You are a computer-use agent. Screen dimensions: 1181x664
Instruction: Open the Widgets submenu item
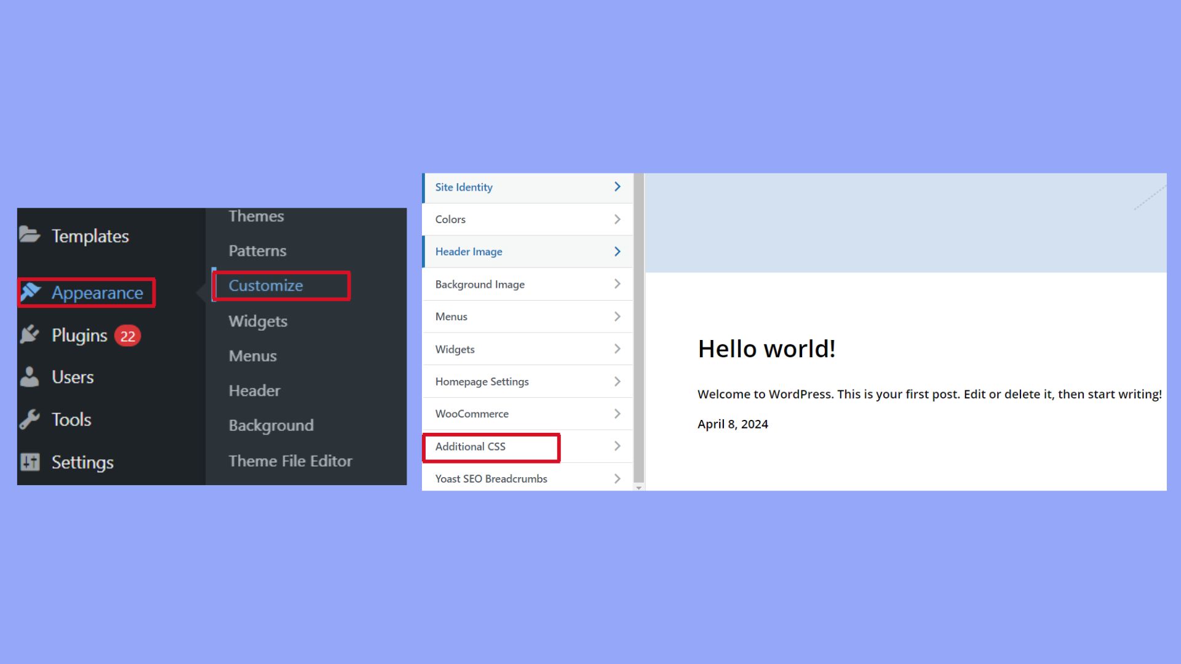coord(257,321)
